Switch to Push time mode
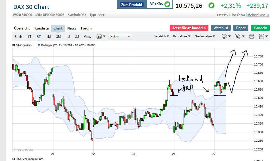 point(18,36)
